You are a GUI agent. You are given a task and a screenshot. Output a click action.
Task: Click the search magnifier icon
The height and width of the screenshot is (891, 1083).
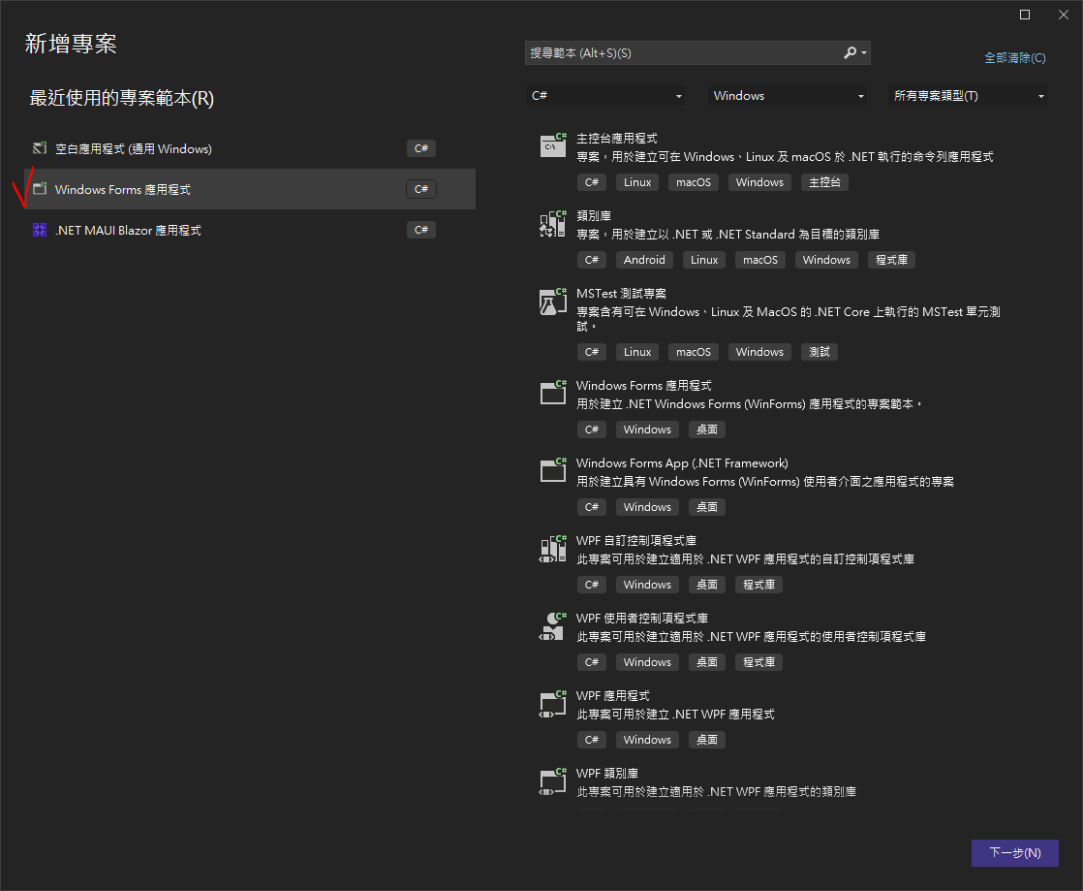pyautogui.click(x=850, y=52)
